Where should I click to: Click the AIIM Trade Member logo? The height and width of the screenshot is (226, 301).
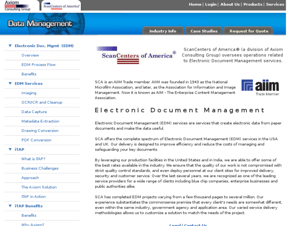260,87
